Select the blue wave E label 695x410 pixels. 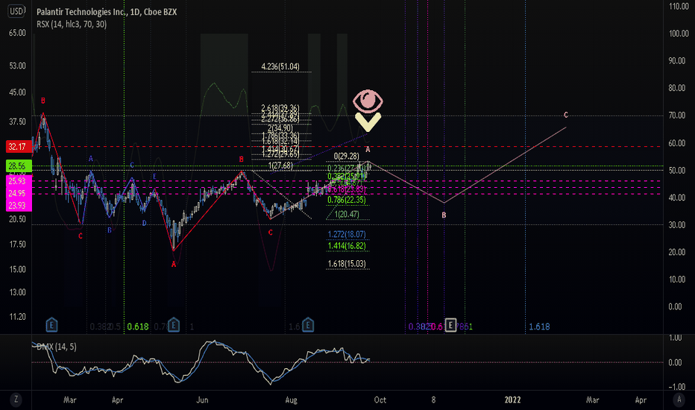154,176
